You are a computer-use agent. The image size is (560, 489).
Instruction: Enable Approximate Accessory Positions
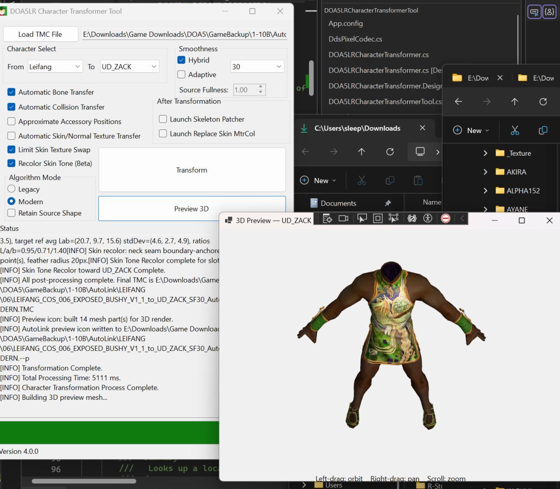click(x=12, y=121)
